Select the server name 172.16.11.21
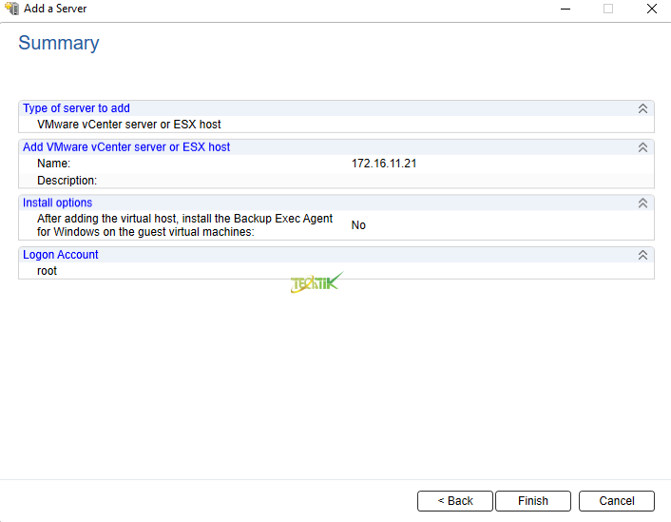Screen dimensions: 671x522 (x=384, y=164)
